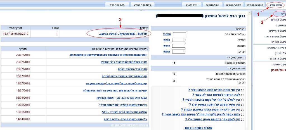Click the 'חברים' search input field
Screen dimensions: 286x130
pos(179,51)
